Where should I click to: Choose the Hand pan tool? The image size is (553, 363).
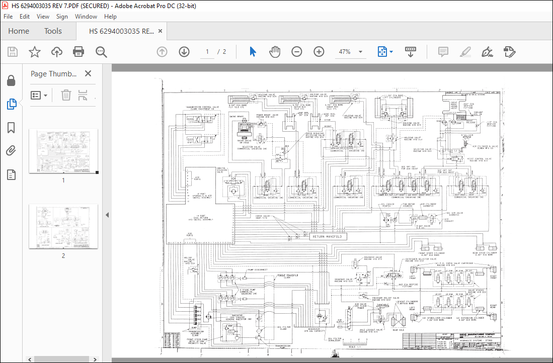(274, 52)
